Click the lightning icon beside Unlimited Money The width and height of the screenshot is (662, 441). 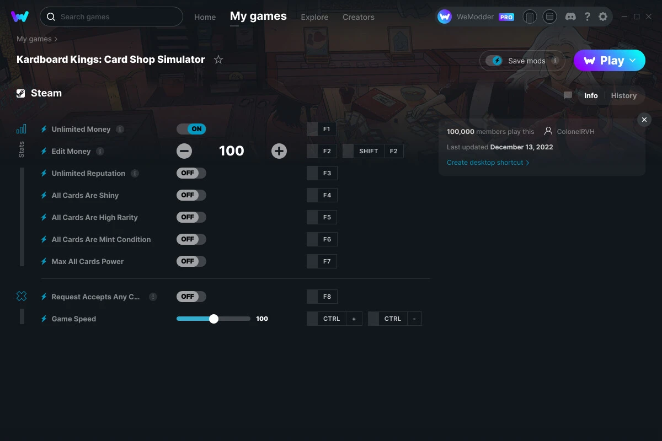[44, 129]
